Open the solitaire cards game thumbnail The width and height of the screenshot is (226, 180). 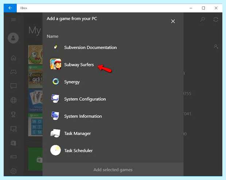pos(35,100)
